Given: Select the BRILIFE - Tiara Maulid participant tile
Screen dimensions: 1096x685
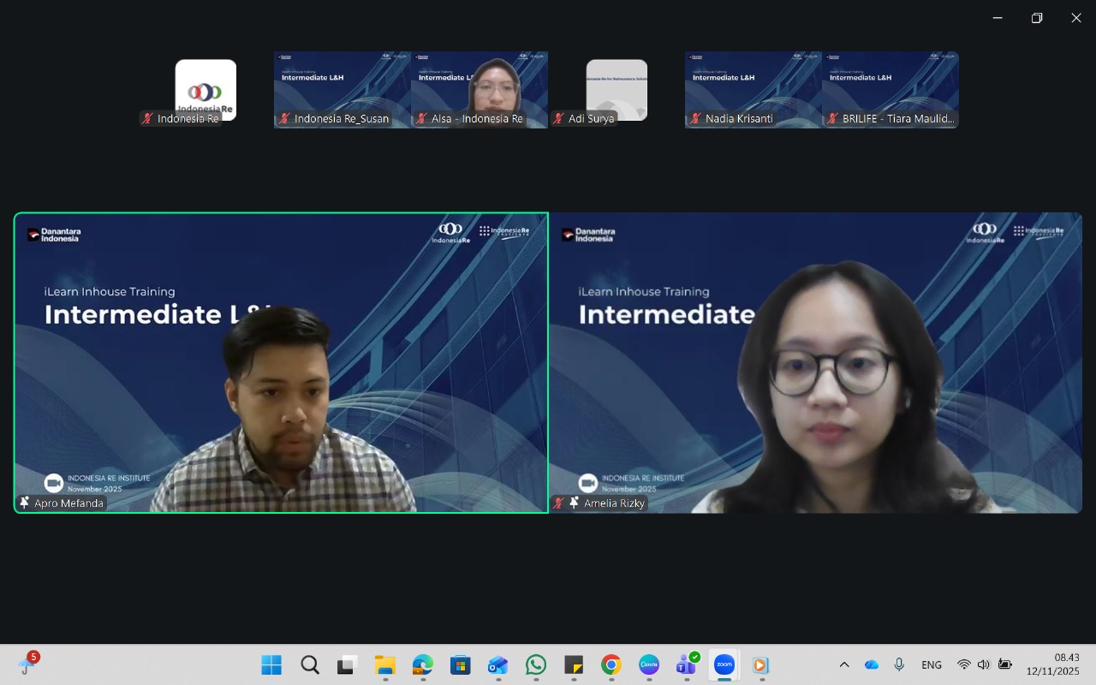Looking at the screenshot, I should [890, 89].
